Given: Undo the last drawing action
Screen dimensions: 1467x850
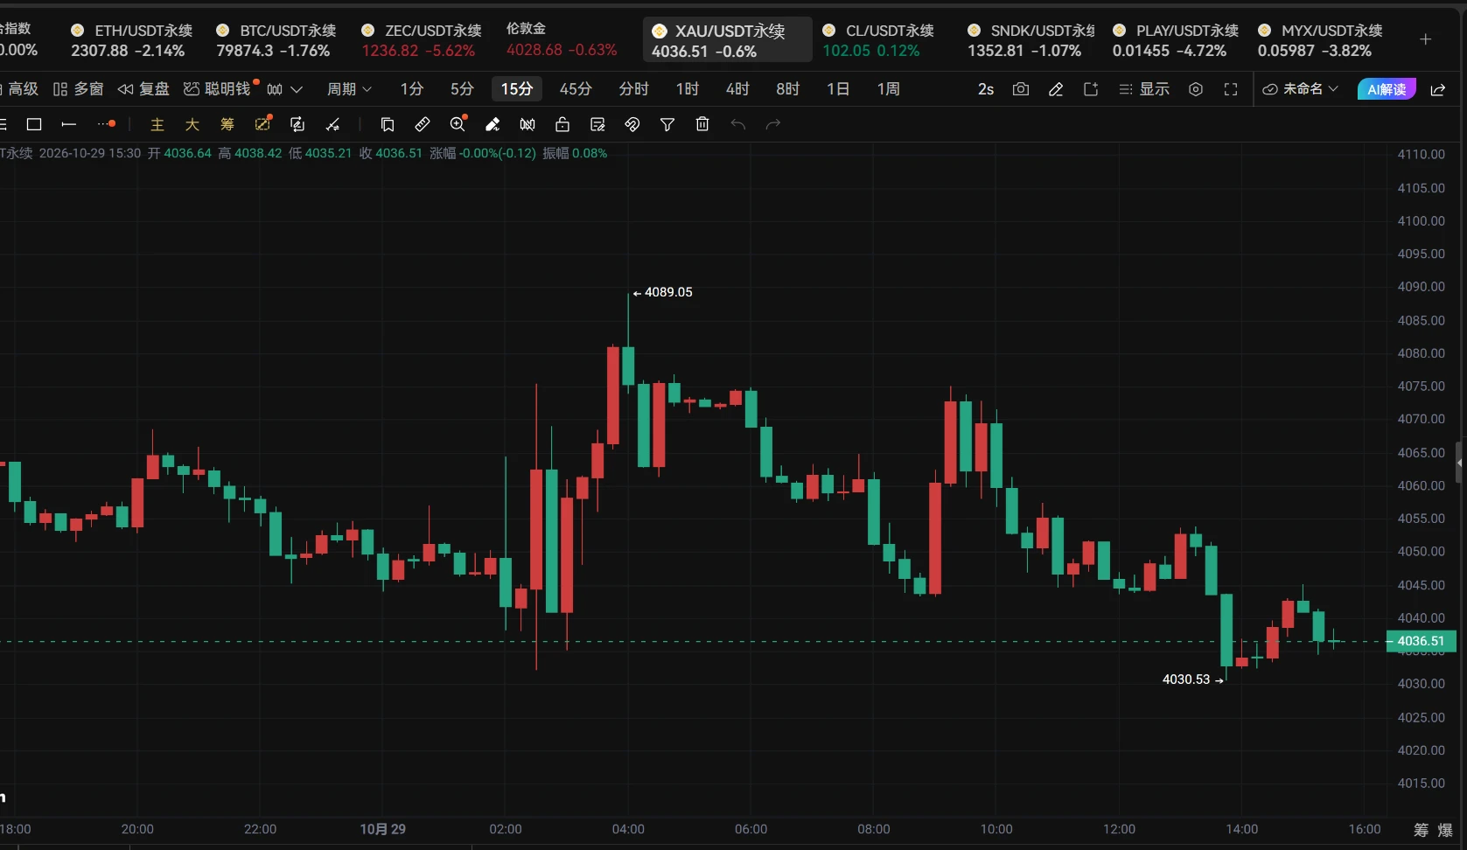Looking at the screenshot, I should pos(738,124).
